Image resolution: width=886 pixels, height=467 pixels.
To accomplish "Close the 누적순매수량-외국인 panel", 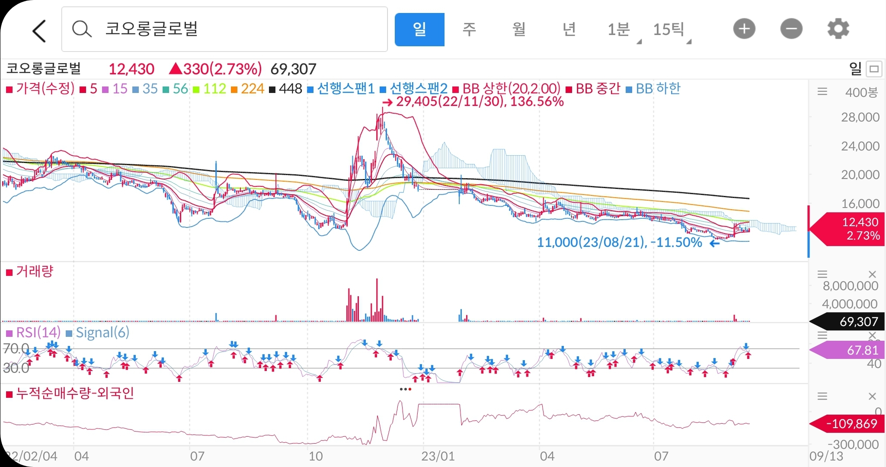I will (872, 396).
